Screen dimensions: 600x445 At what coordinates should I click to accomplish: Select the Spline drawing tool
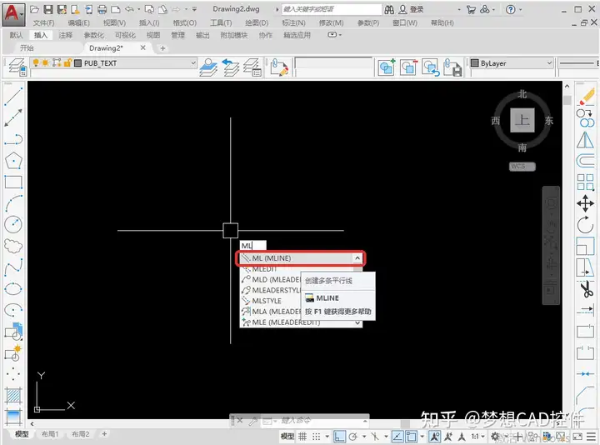point(13,267)
